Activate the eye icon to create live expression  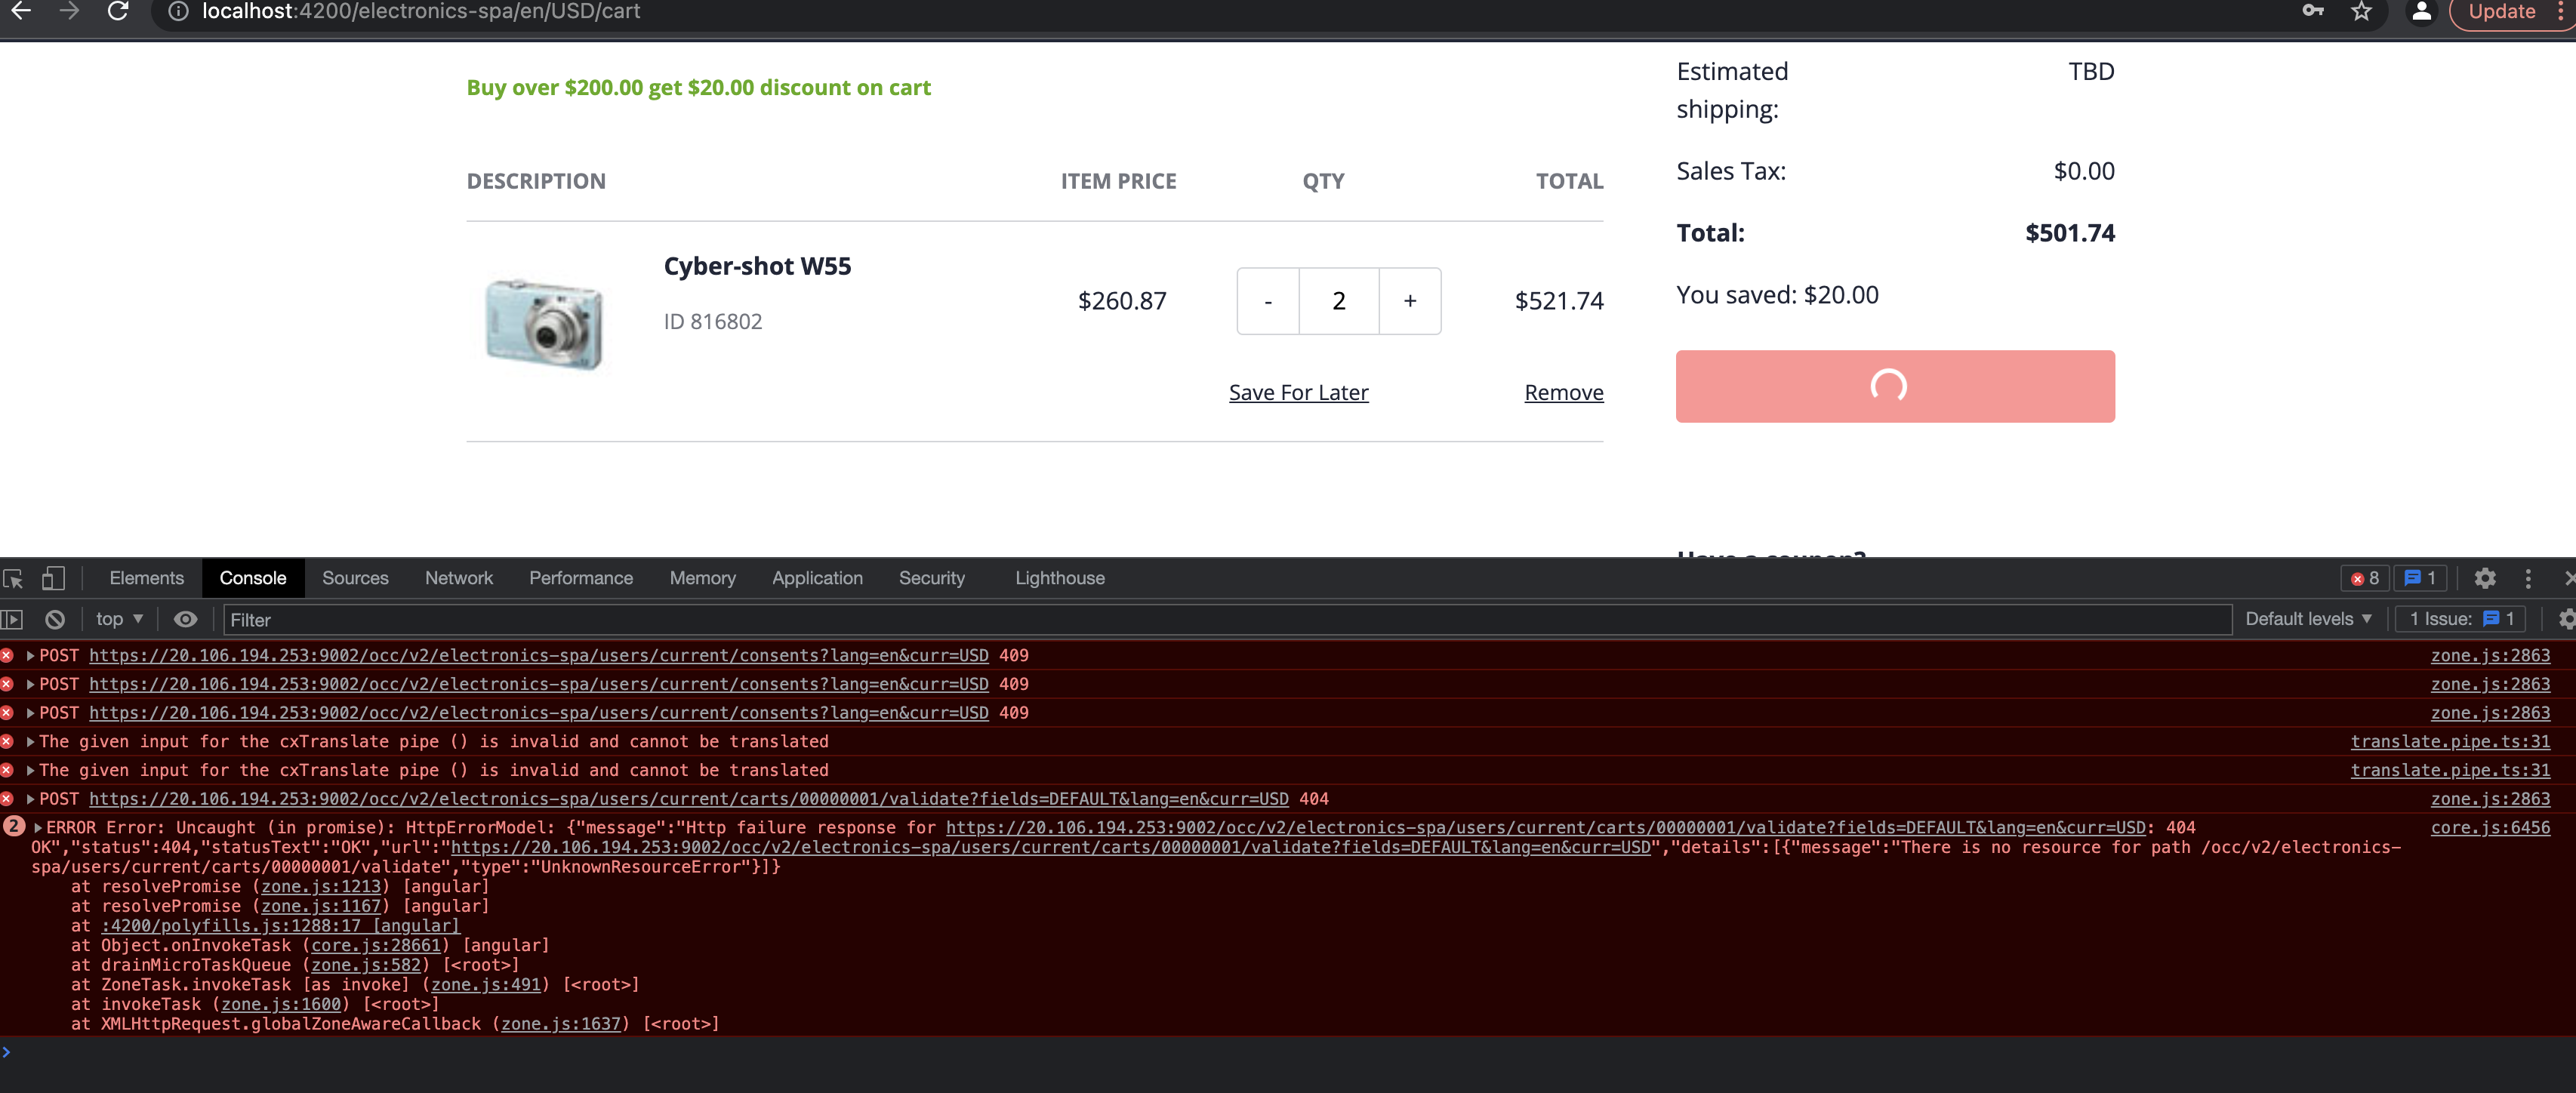click(186, 620)
